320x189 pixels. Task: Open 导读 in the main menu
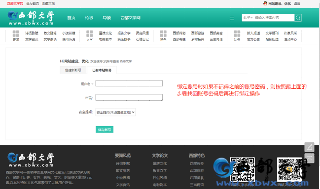(x=107, y=18)
